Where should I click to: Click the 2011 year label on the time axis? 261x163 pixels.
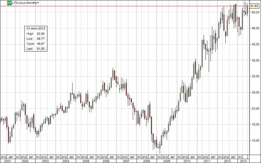pos(207,161)
